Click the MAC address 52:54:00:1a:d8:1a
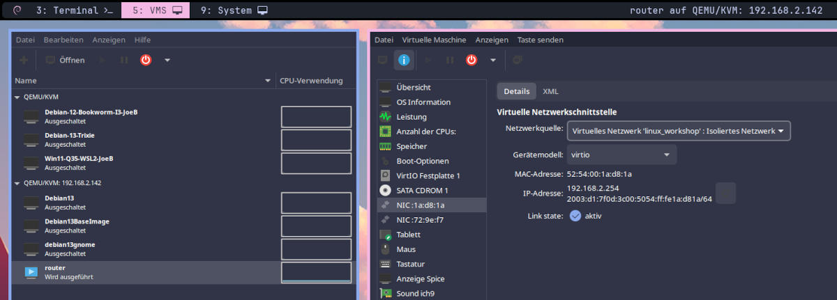Screen dimensions: 837x300 point(599,174)
